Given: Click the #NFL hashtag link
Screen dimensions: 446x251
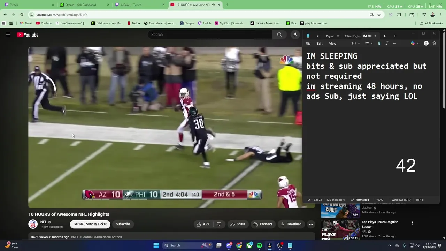Looking at the screenshot, I should click(75, 237).
